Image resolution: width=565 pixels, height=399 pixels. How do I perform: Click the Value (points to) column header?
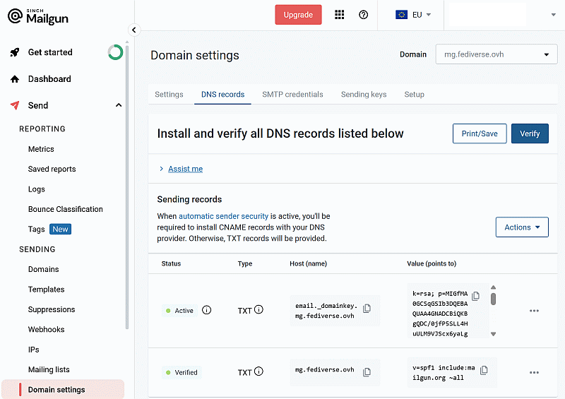(x=432, y=263)
